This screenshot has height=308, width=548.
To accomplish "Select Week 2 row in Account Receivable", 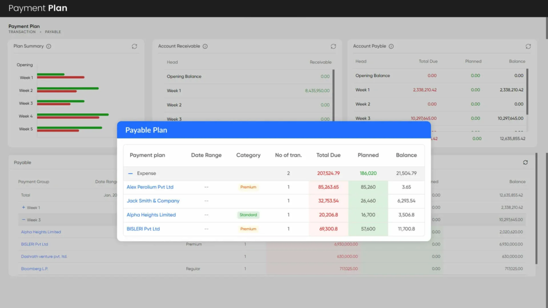I will coord(248,105).
